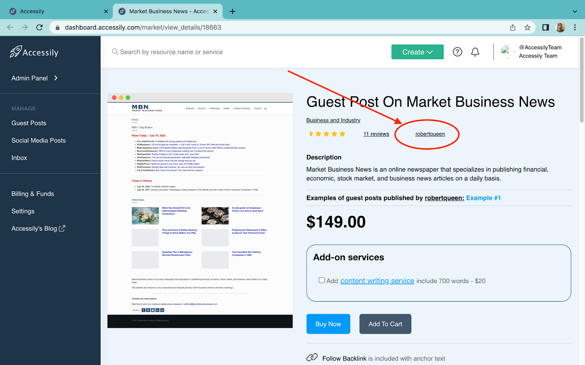This screenshot has height=365, width=585.
Task: Toggle the browser side panel icon
Action: click(546, 27)
